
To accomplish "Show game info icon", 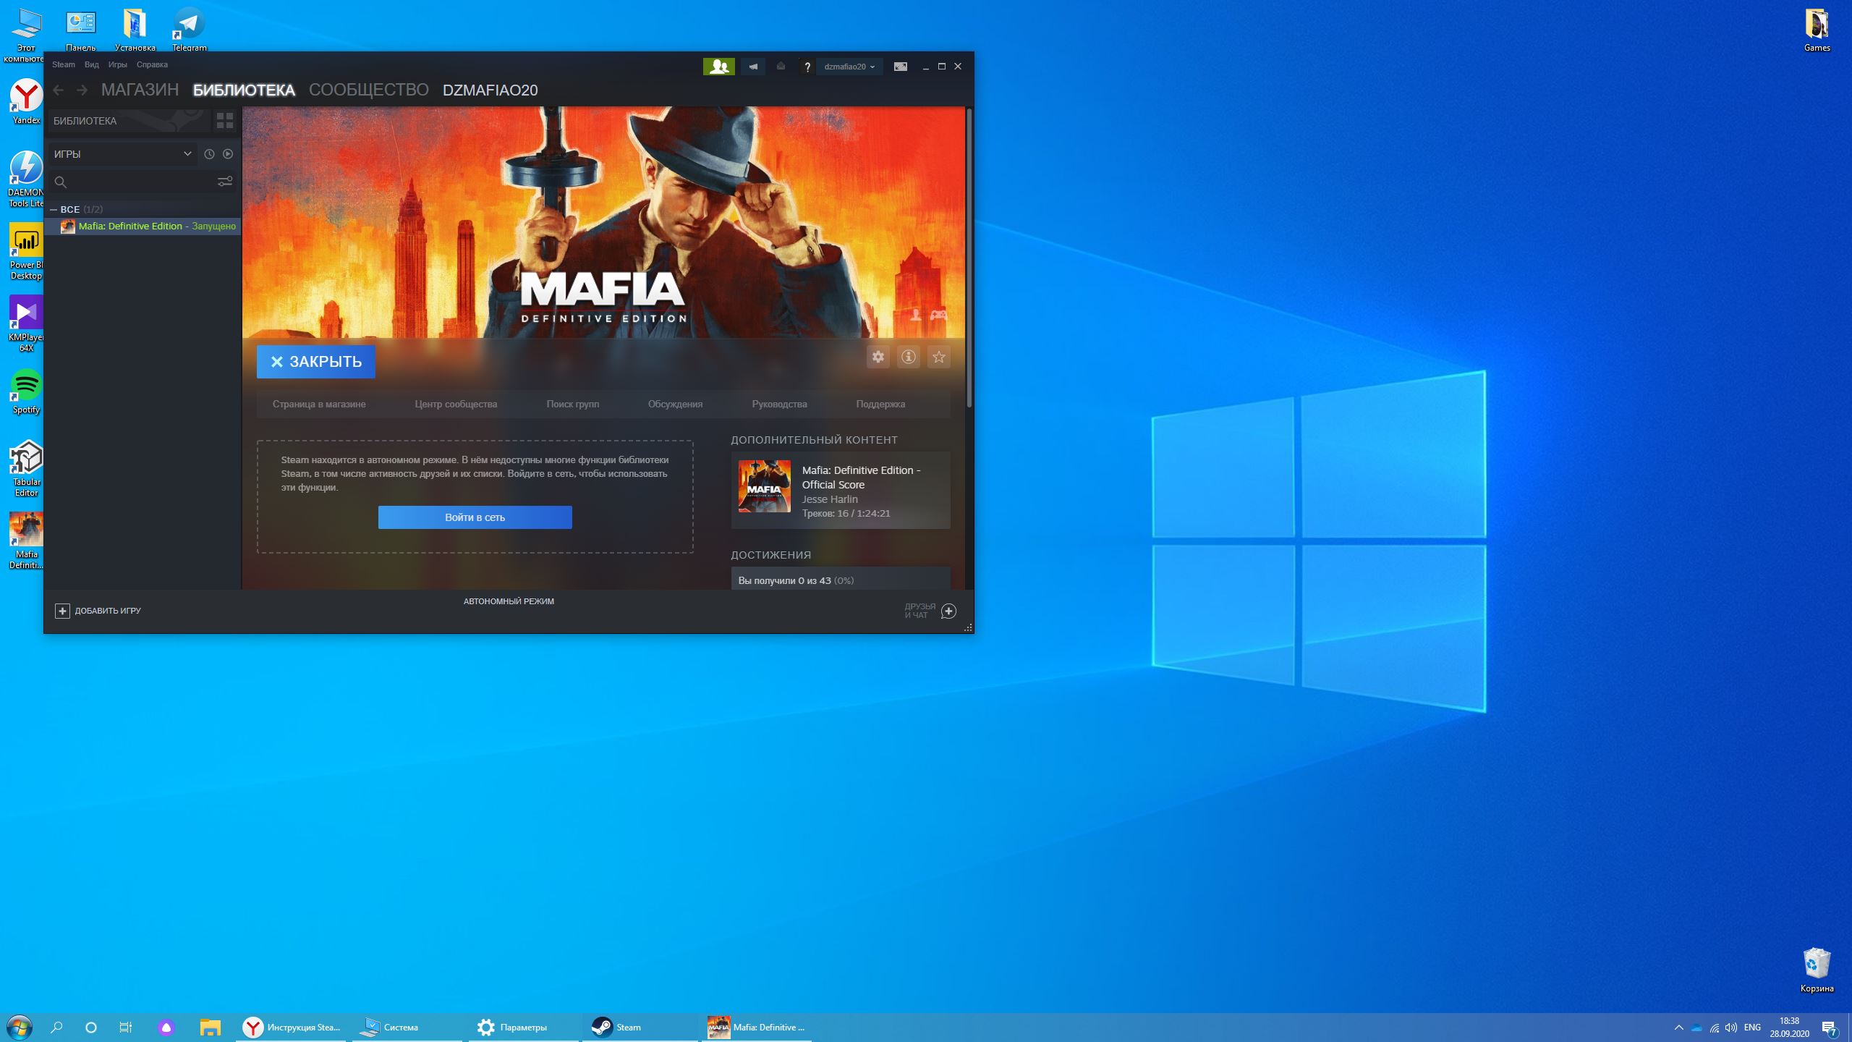I will pyautogui.click(x=908, y=357).
